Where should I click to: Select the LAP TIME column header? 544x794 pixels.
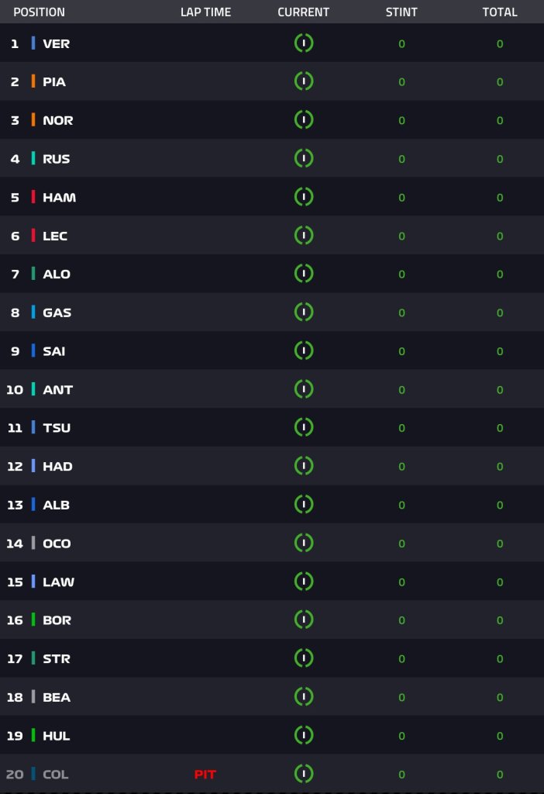[x=205, y=12]
